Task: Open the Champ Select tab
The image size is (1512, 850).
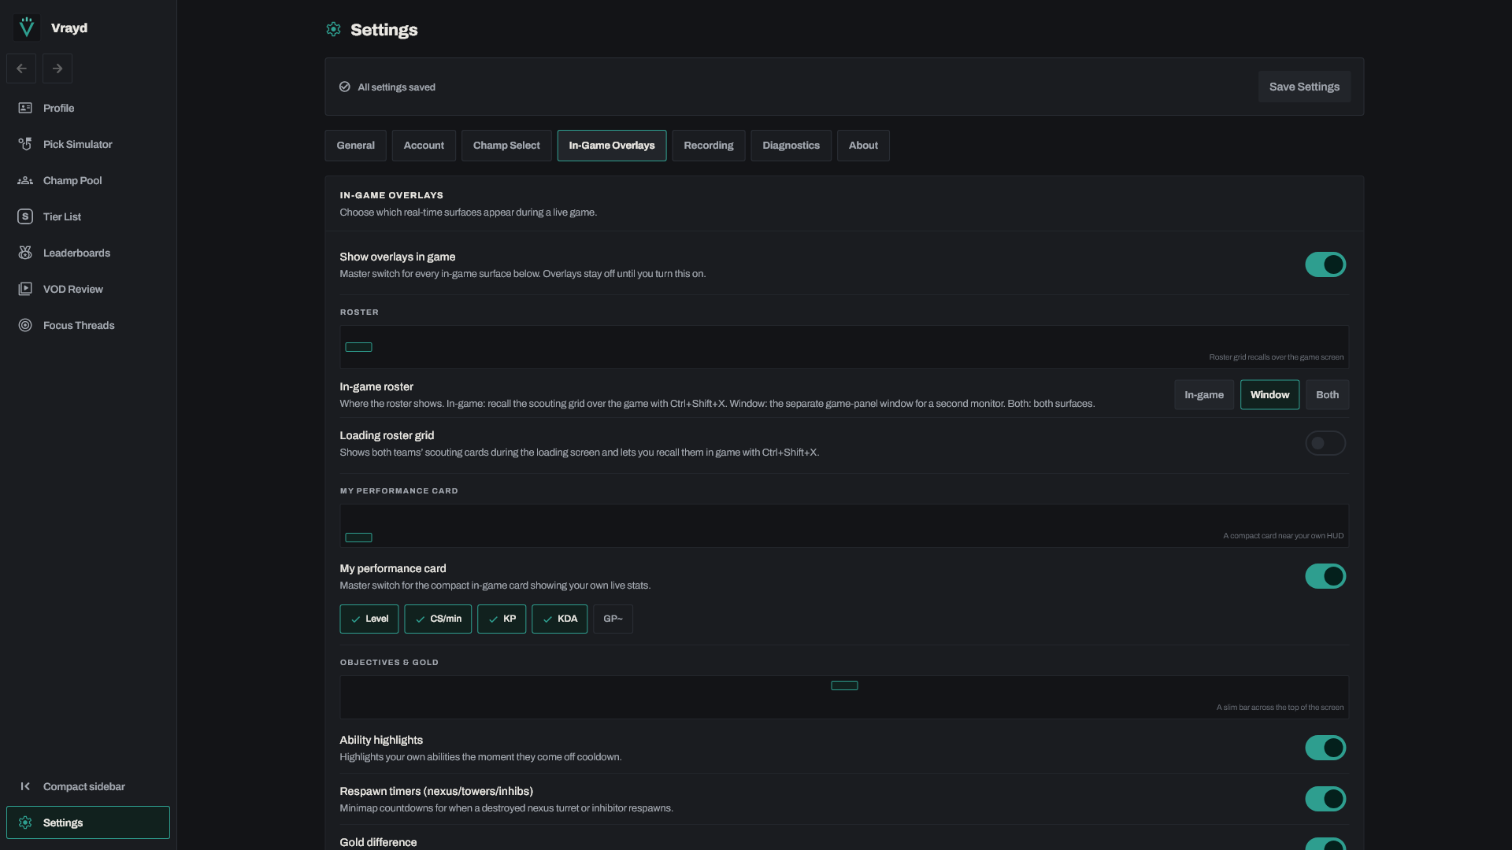Action: (x=506, y=146)
